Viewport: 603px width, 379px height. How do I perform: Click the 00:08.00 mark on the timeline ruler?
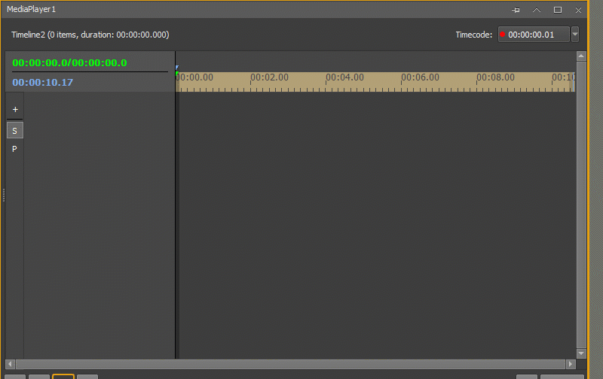pos(495,77)
